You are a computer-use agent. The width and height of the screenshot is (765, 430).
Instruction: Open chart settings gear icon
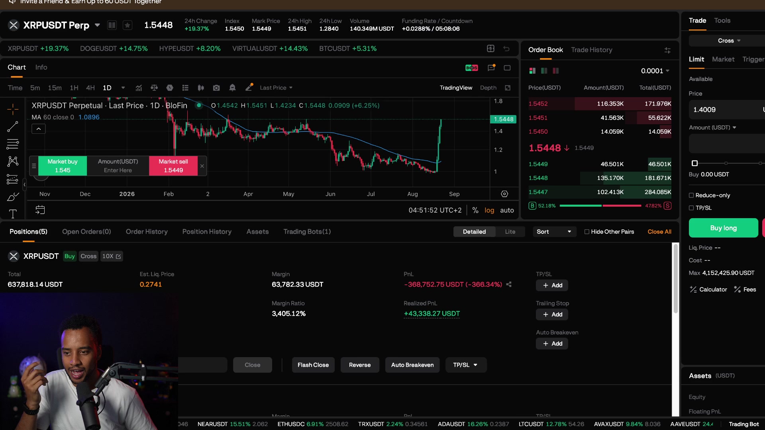click(x=504, y=194)
